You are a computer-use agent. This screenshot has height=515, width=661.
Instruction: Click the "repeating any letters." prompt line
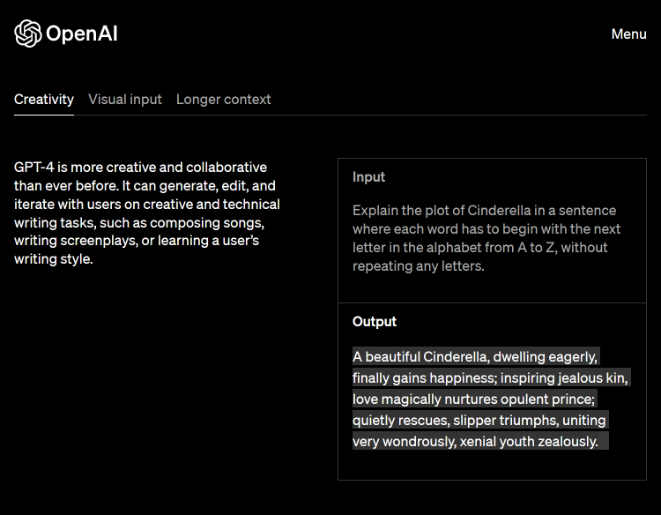(x=419, y=266)
